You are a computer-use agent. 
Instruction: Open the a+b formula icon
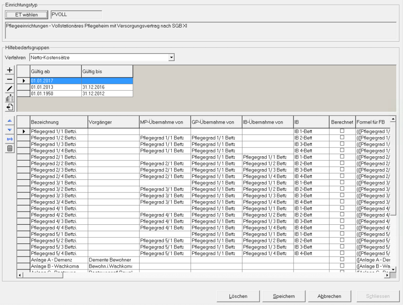pyautogui.click(x=10, y=139)
